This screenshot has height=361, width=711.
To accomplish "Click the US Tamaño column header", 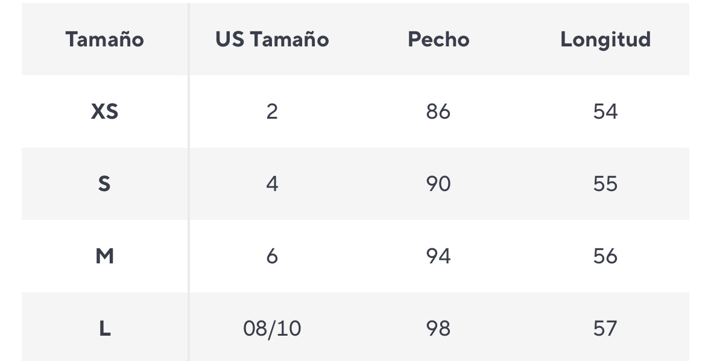I will click(272, 39).
